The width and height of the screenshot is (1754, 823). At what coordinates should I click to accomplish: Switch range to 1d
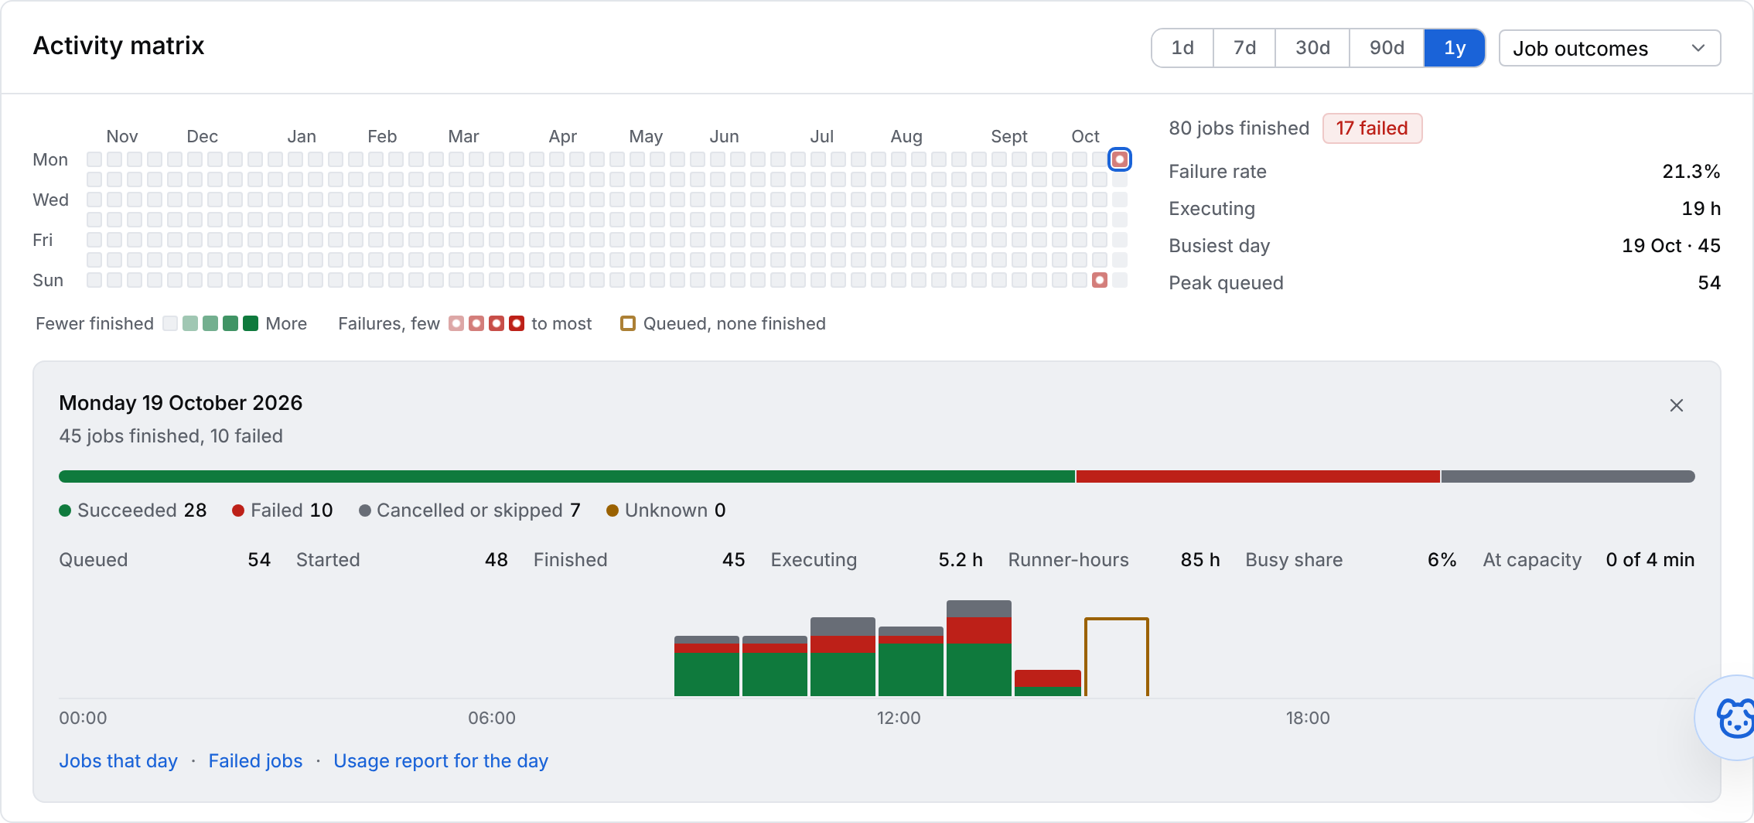point(1182,48)
